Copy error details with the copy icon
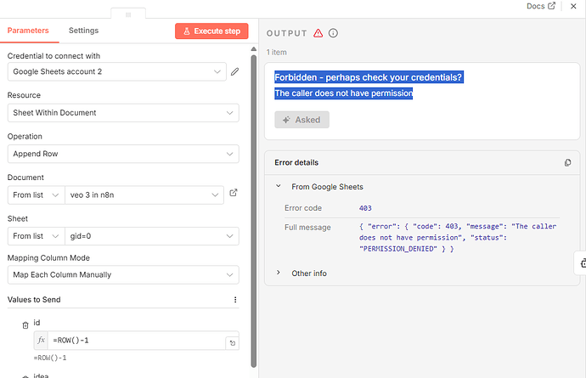This screenshot has height=378, width=586. pyautogui.click(x=568, y=162)
